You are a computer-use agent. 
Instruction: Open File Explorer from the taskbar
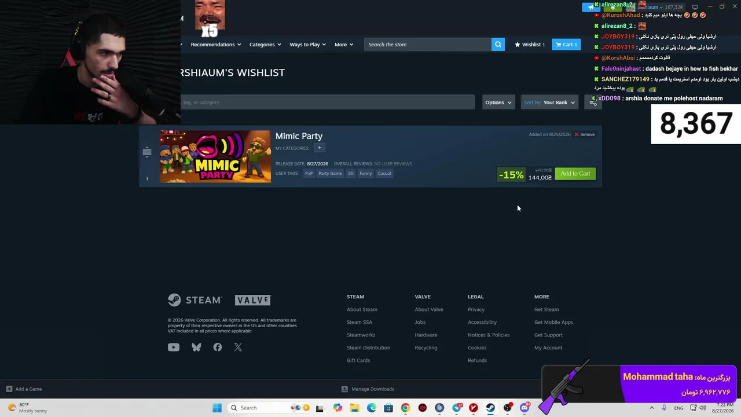pos(354,408)
